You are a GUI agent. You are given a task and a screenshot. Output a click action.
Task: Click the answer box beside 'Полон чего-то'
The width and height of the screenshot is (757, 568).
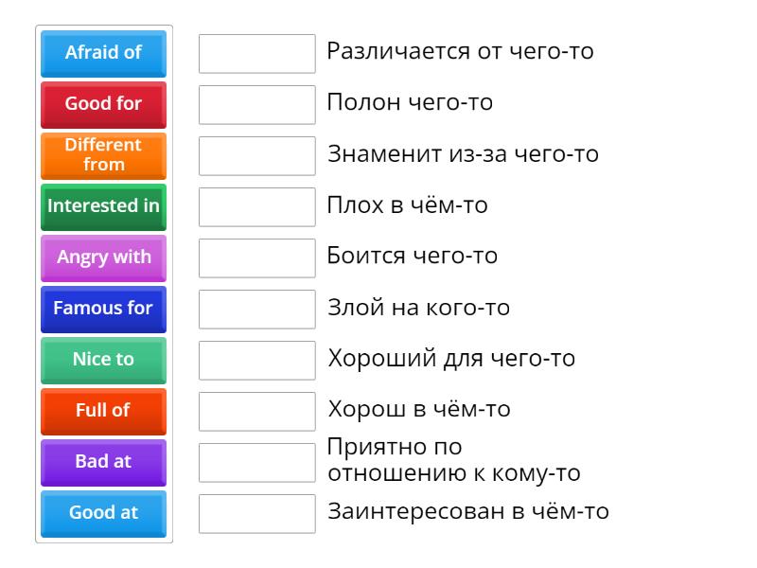(256, 104)
